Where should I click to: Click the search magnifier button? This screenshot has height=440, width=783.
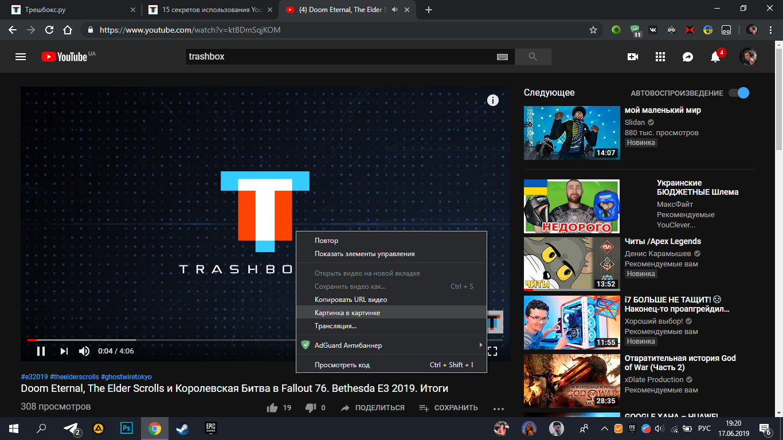coord(533,57)
